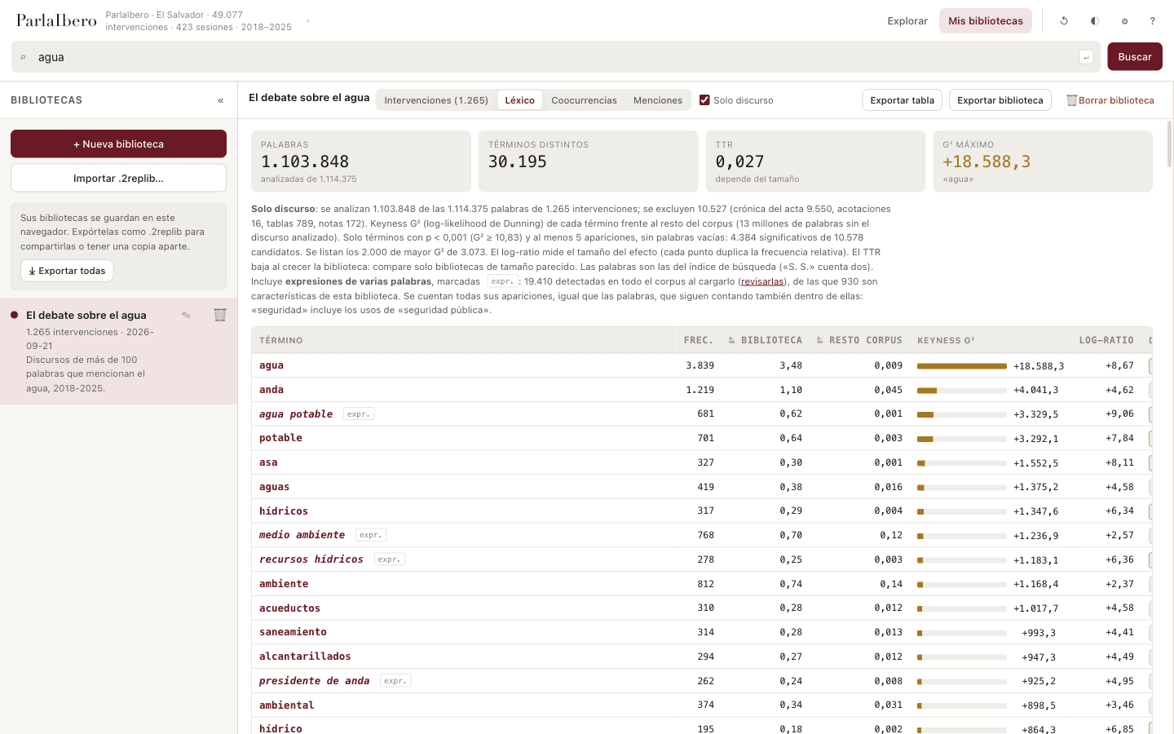The height and width of the screenshot is (734, 1174).
Task: Export the table with 'Exportar tabla'
Action: click(903, 100)
